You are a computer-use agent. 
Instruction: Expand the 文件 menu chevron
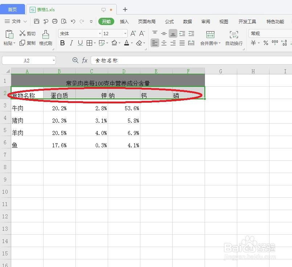[x=25, y=22]
